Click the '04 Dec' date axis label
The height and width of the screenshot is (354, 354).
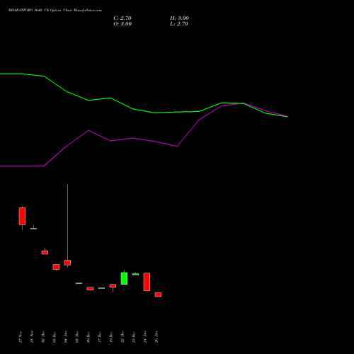pyautogui.click(x=66, y=336)
